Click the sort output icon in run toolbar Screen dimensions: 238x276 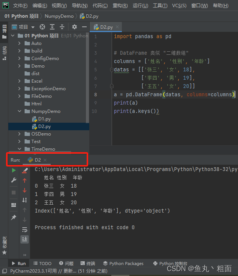point(25,200)
